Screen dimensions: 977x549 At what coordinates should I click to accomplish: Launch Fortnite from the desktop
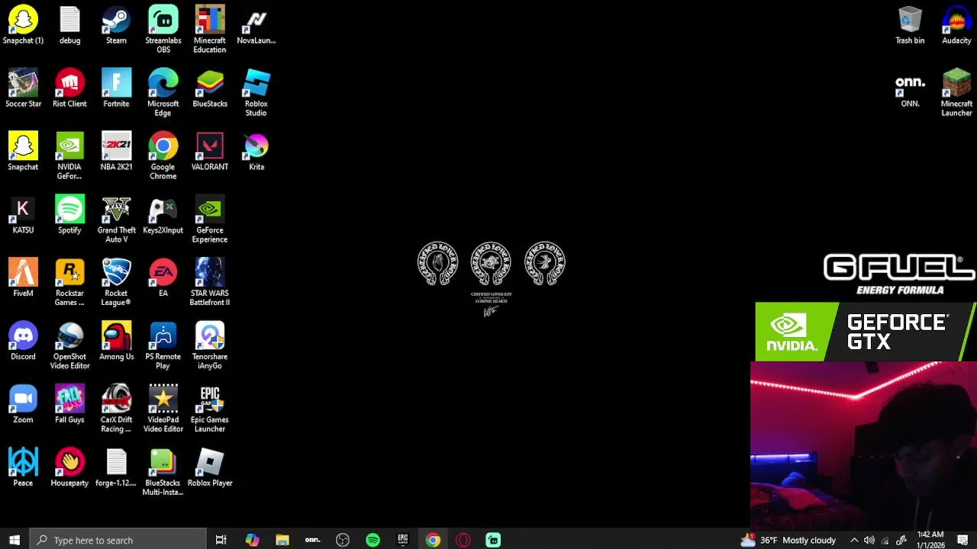(116, 88)
